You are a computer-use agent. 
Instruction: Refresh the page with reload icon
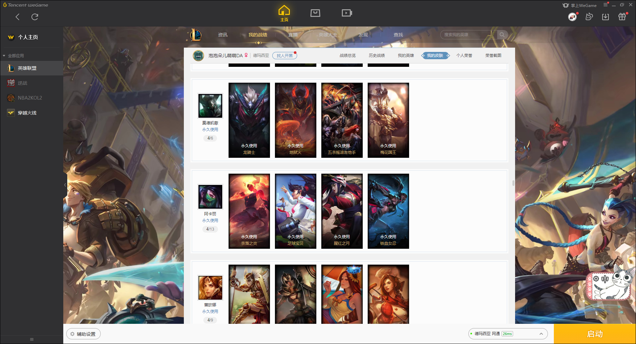[35, 17]
